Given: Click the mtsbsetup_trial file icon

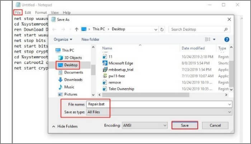Looking at the screenshot, I should pos(105,69).
